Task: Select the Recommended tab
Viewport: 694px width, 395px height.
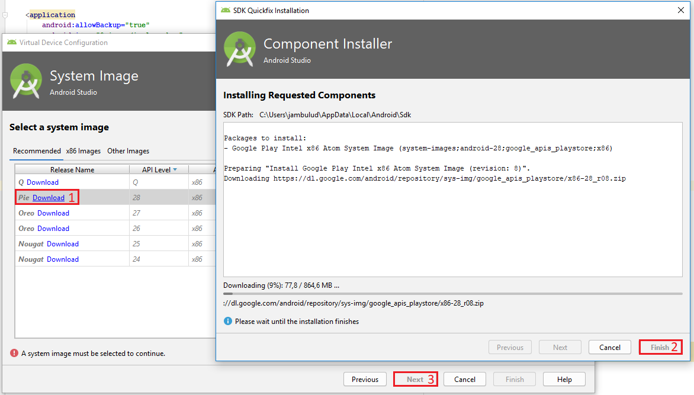Action: (37, 151)
